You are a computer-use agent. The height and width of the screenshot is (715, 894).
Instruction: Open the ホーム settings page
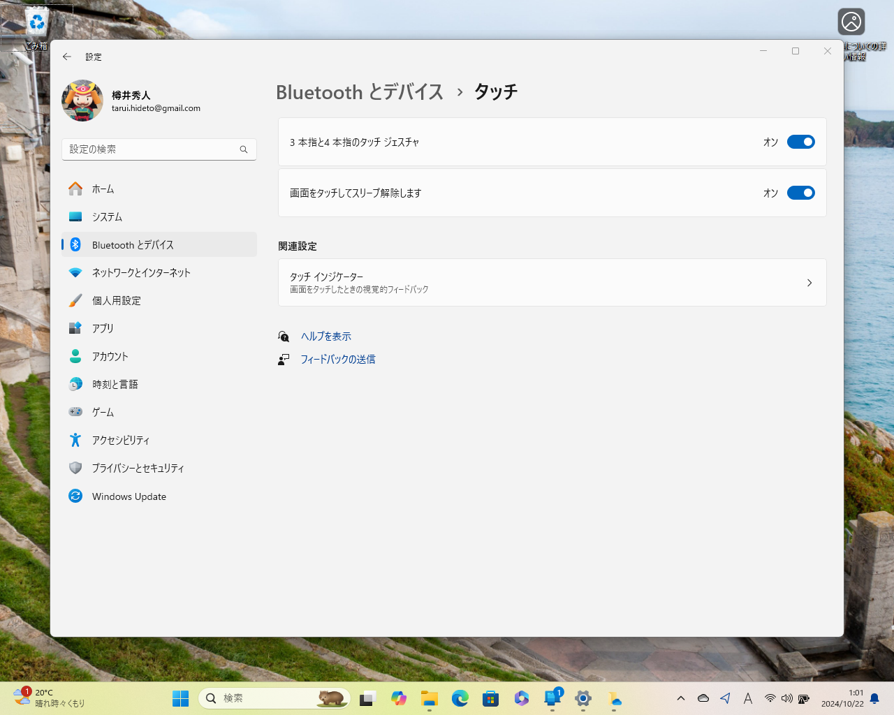pos(159,189)
